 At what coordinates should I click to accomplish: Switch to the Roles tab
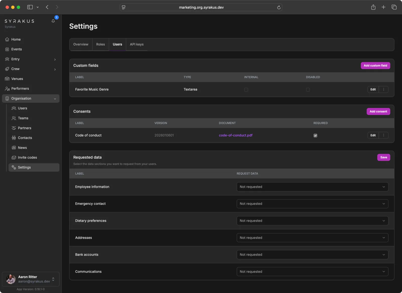coord(100,44)
